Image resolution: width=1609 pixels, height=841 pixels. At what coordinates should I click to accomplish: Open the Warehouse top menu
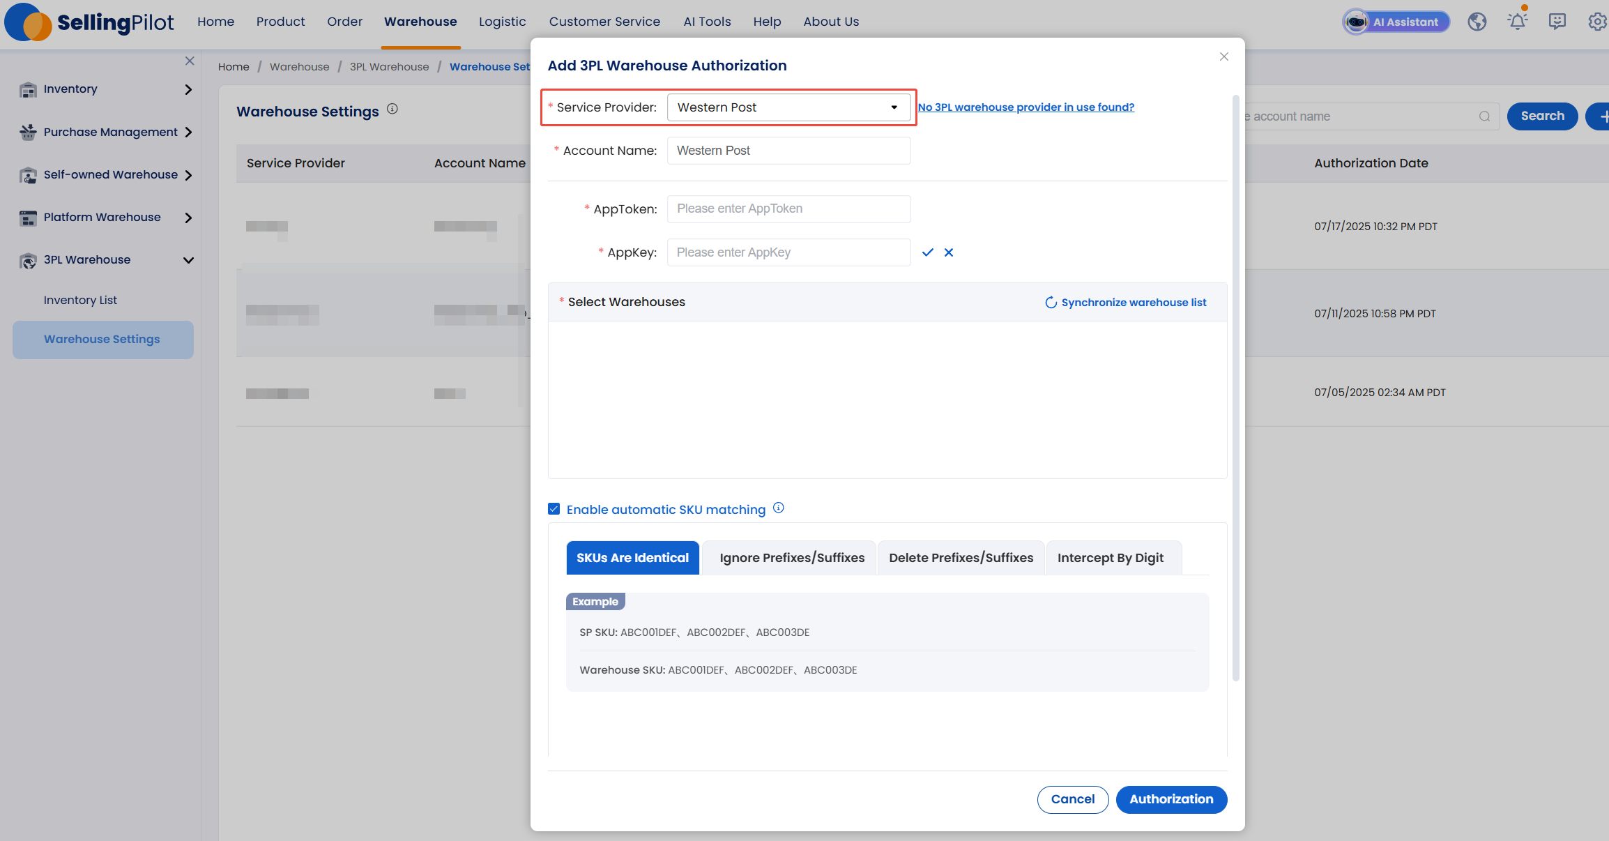[420, 22]
